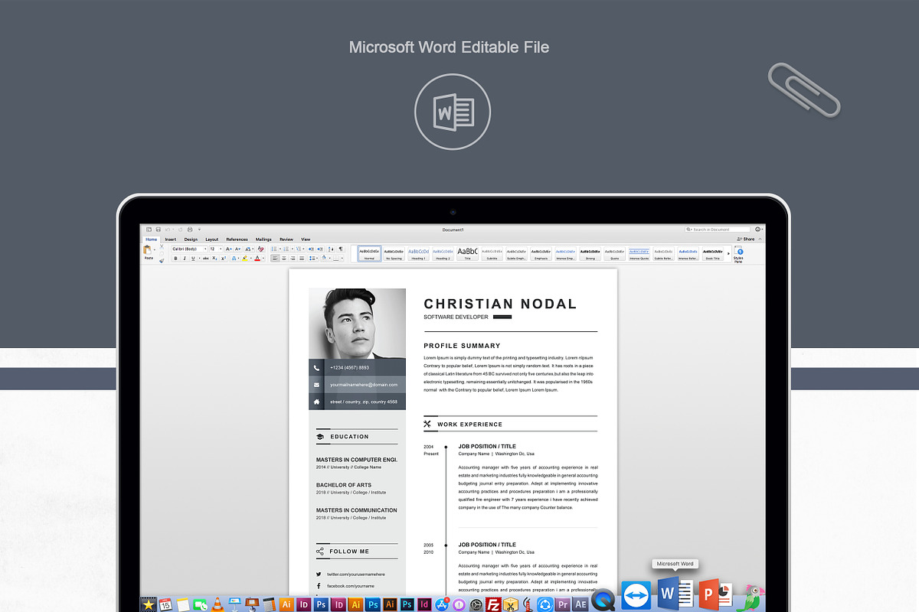Align text left
Viewport: 919px width, 612px height.
pos(275,259)
